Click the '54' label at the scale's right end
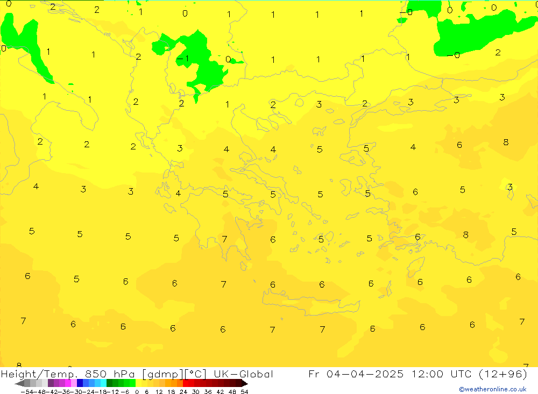Viewport: 538px width, 394px height. (244, 392)
